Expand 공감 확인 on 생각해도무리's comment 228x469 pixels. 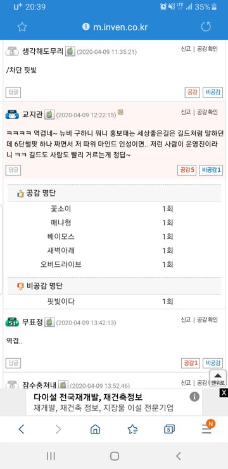[207, 49]
